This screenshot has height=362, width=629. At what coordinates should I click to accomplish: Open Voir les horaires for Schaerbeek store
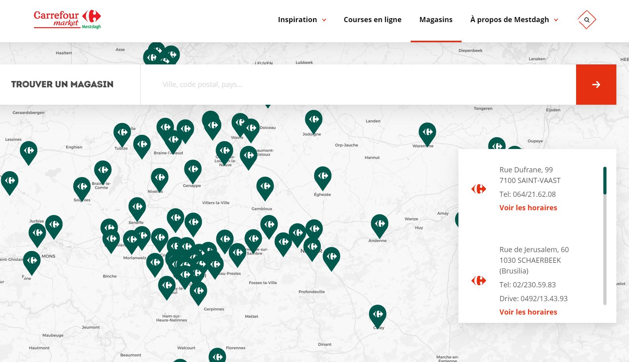pos(528,312)
